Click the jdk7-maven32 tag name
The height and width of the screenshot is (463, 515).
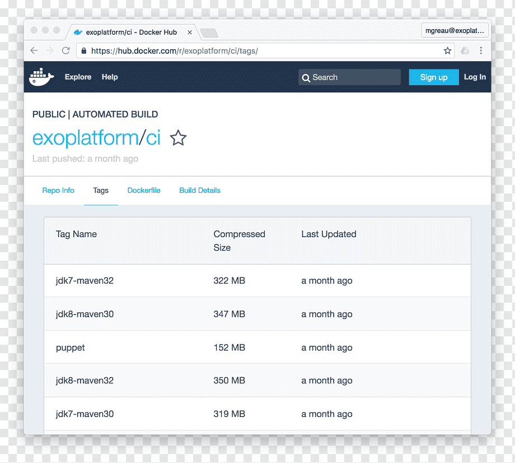(x=85, y=281)
